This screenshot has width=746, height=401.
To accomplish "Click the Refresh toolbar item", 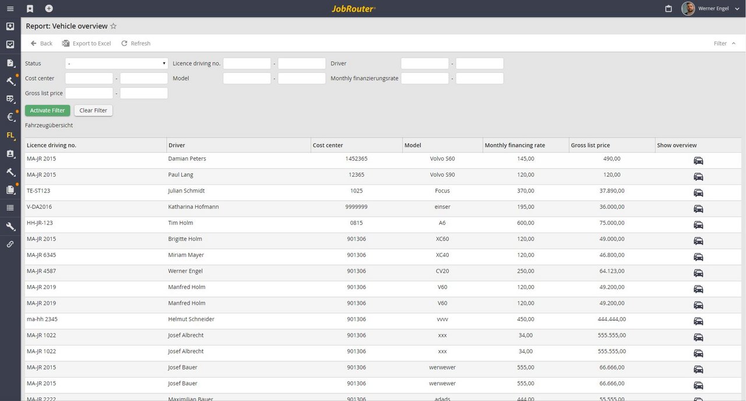I will (135, 44).
